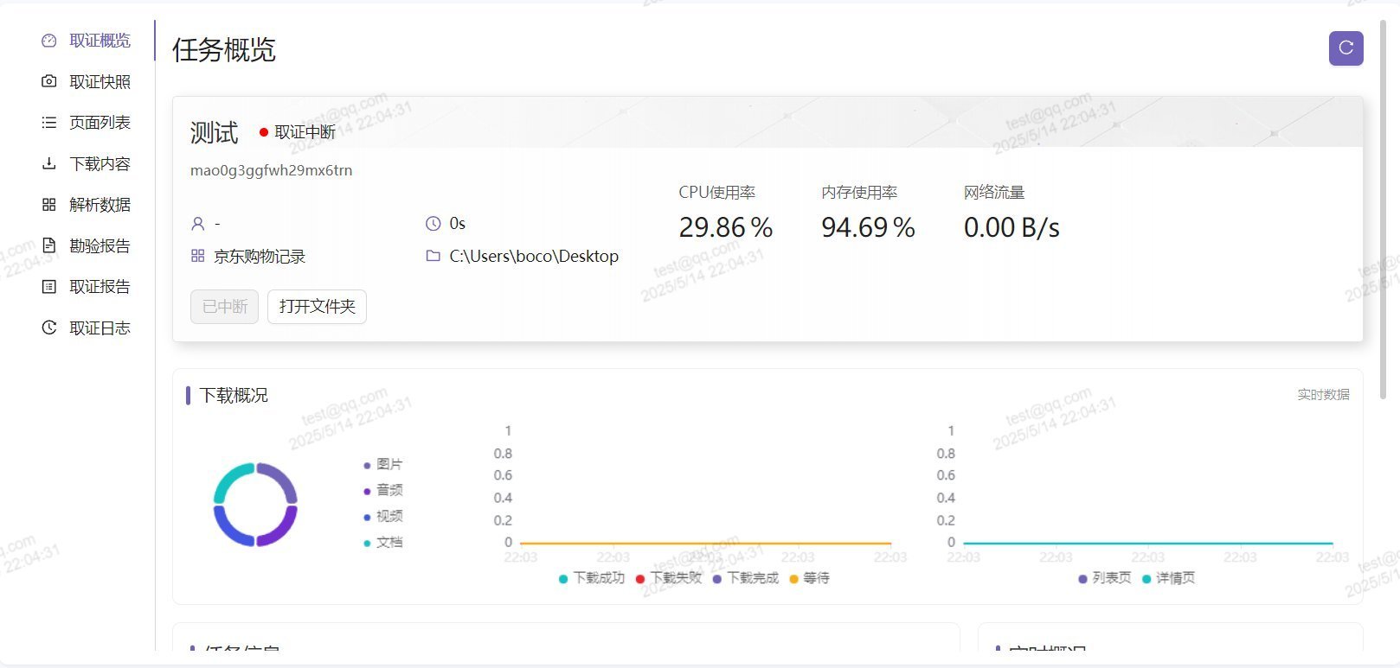The height and width of the screenshot is (668, 1400).
Task: Click the 取证概览 dashboard icon
Action: pos(49,41)
